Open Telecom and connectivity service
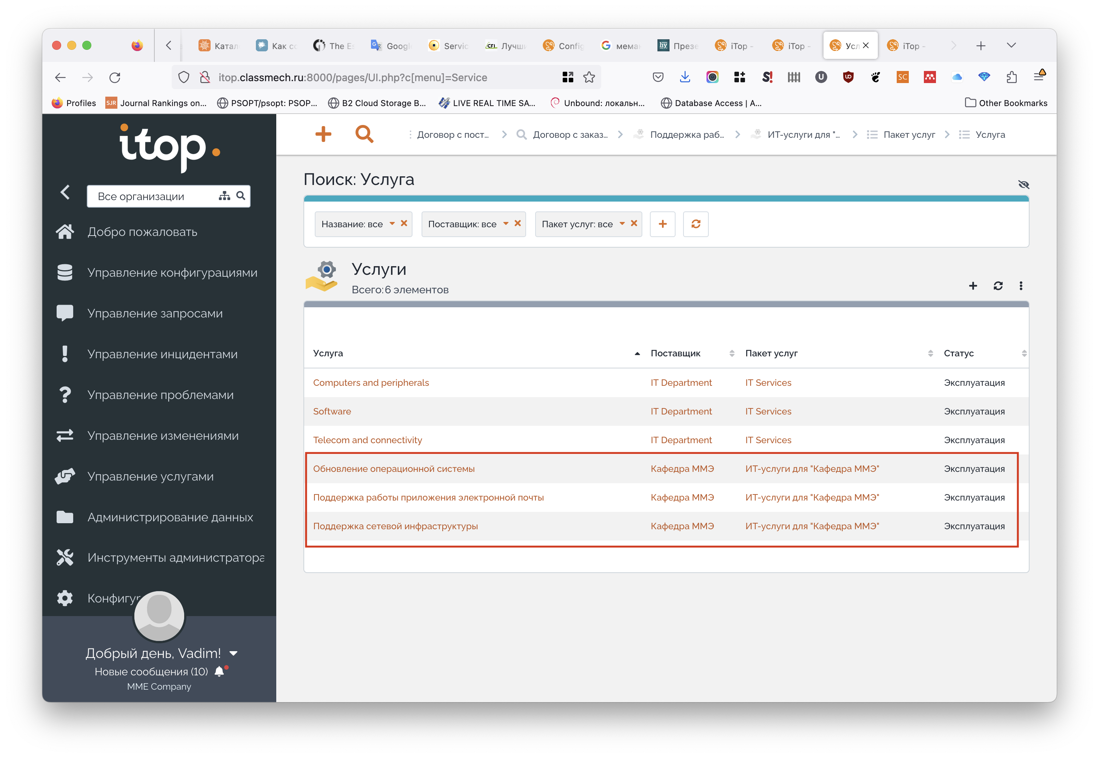Viewport: 1099px width, 758px height. coord(368,440)
